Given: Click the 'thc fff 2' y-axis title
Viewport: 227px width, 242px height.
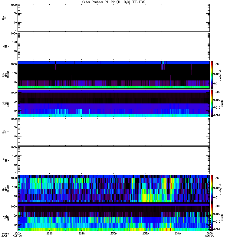Looking at the screenshot, I should point(5,160).
